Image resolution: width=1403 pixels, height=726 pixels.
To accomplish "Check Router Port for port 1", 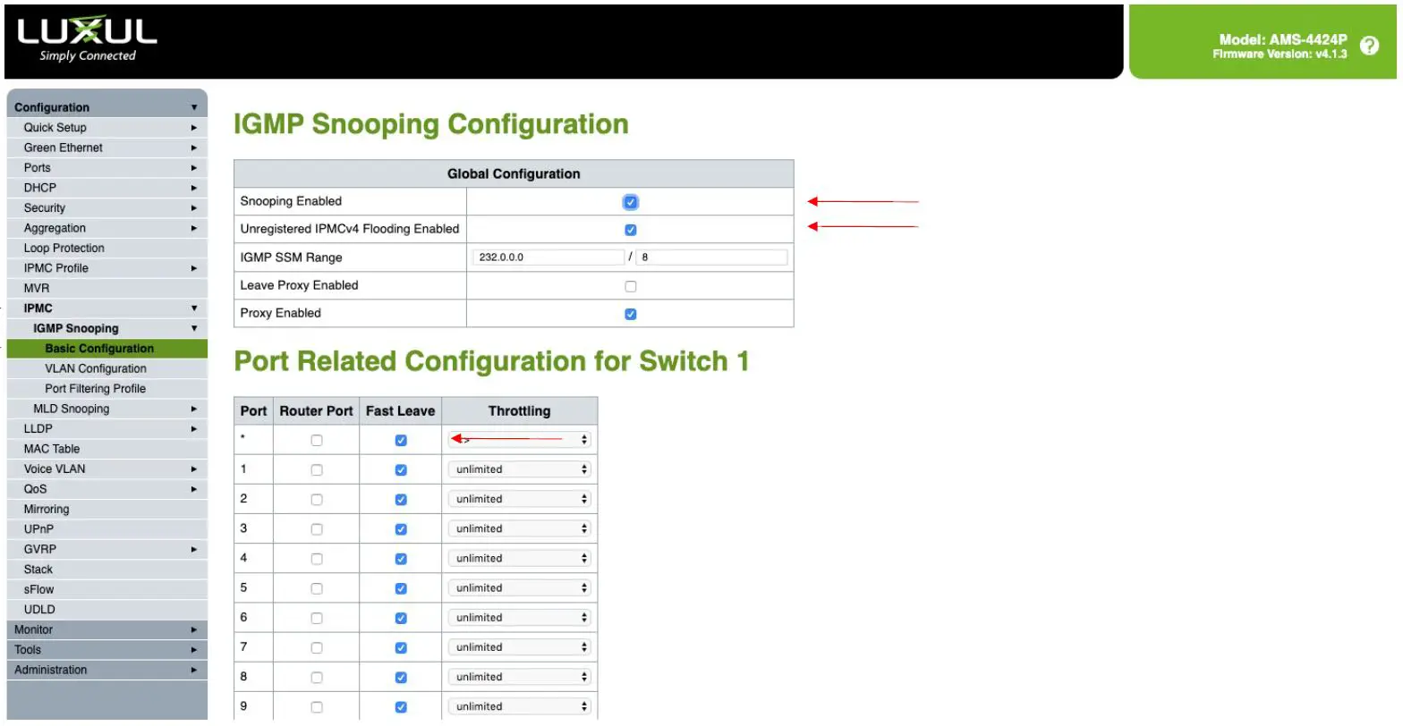I will (317, 470).
